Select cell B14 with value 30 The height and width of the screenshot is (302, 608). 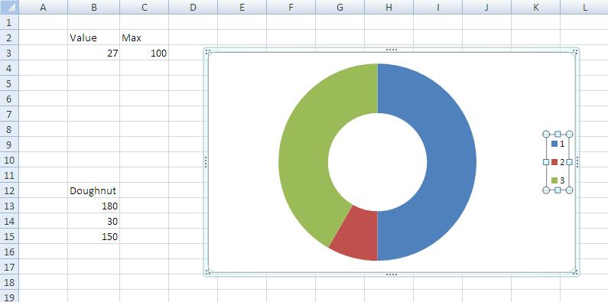[x=93, y=221]
